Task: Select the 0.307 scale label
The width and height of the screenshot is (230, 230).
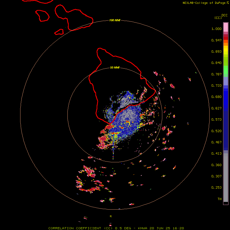Action: click(216, 176)
